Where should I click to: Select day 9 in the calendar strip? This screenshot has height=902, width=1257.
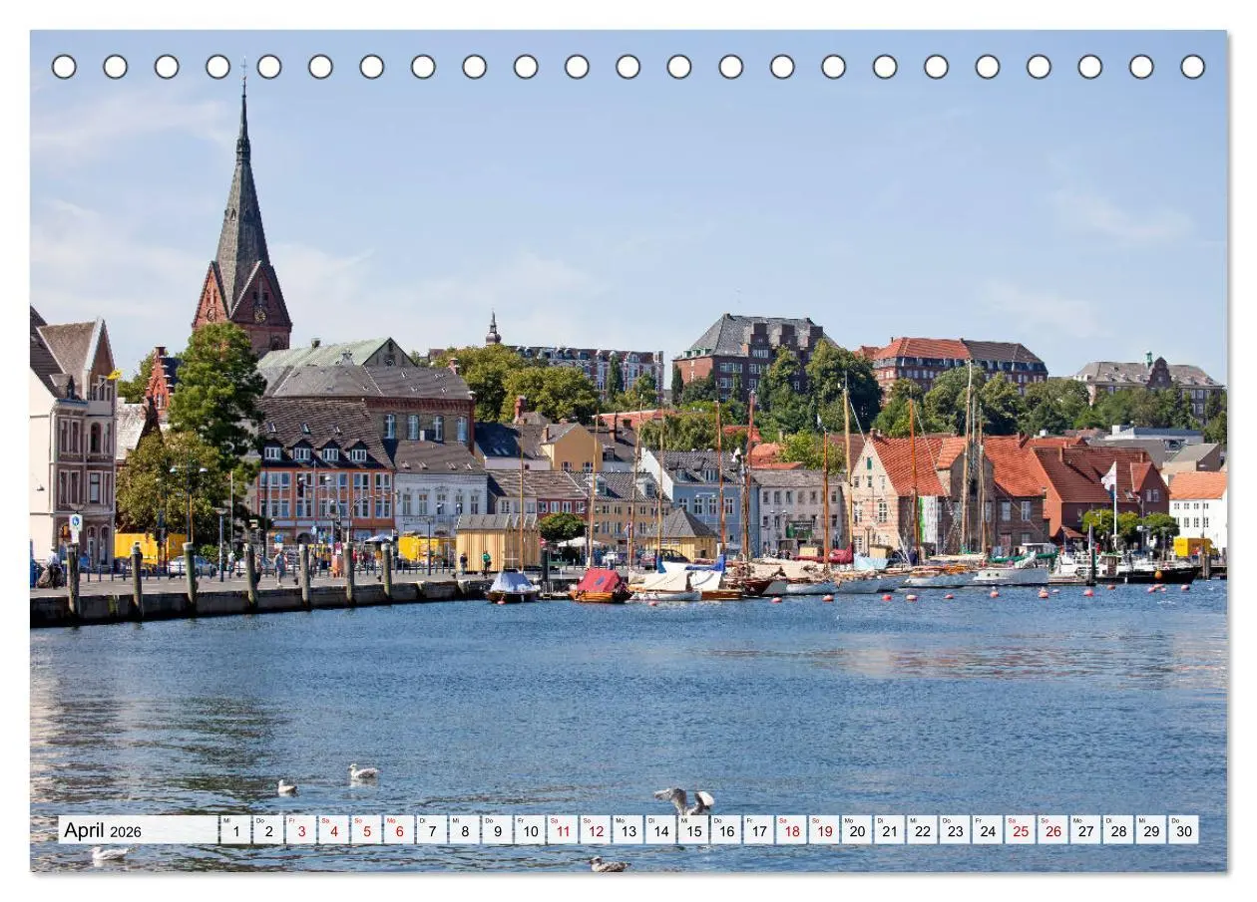(497, 830)
